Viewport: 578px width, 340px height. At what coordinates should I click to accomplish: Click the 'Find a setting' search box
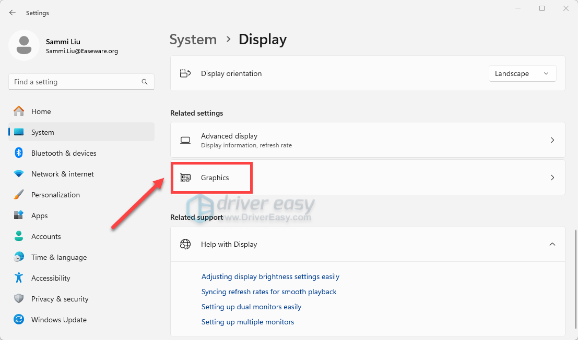coord(76,82)
